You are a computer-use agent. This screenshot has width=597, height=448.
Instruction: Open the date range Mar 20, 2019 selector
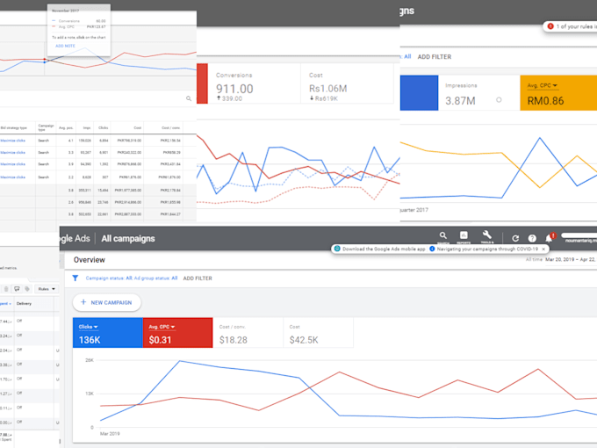(x=571, y=259)
